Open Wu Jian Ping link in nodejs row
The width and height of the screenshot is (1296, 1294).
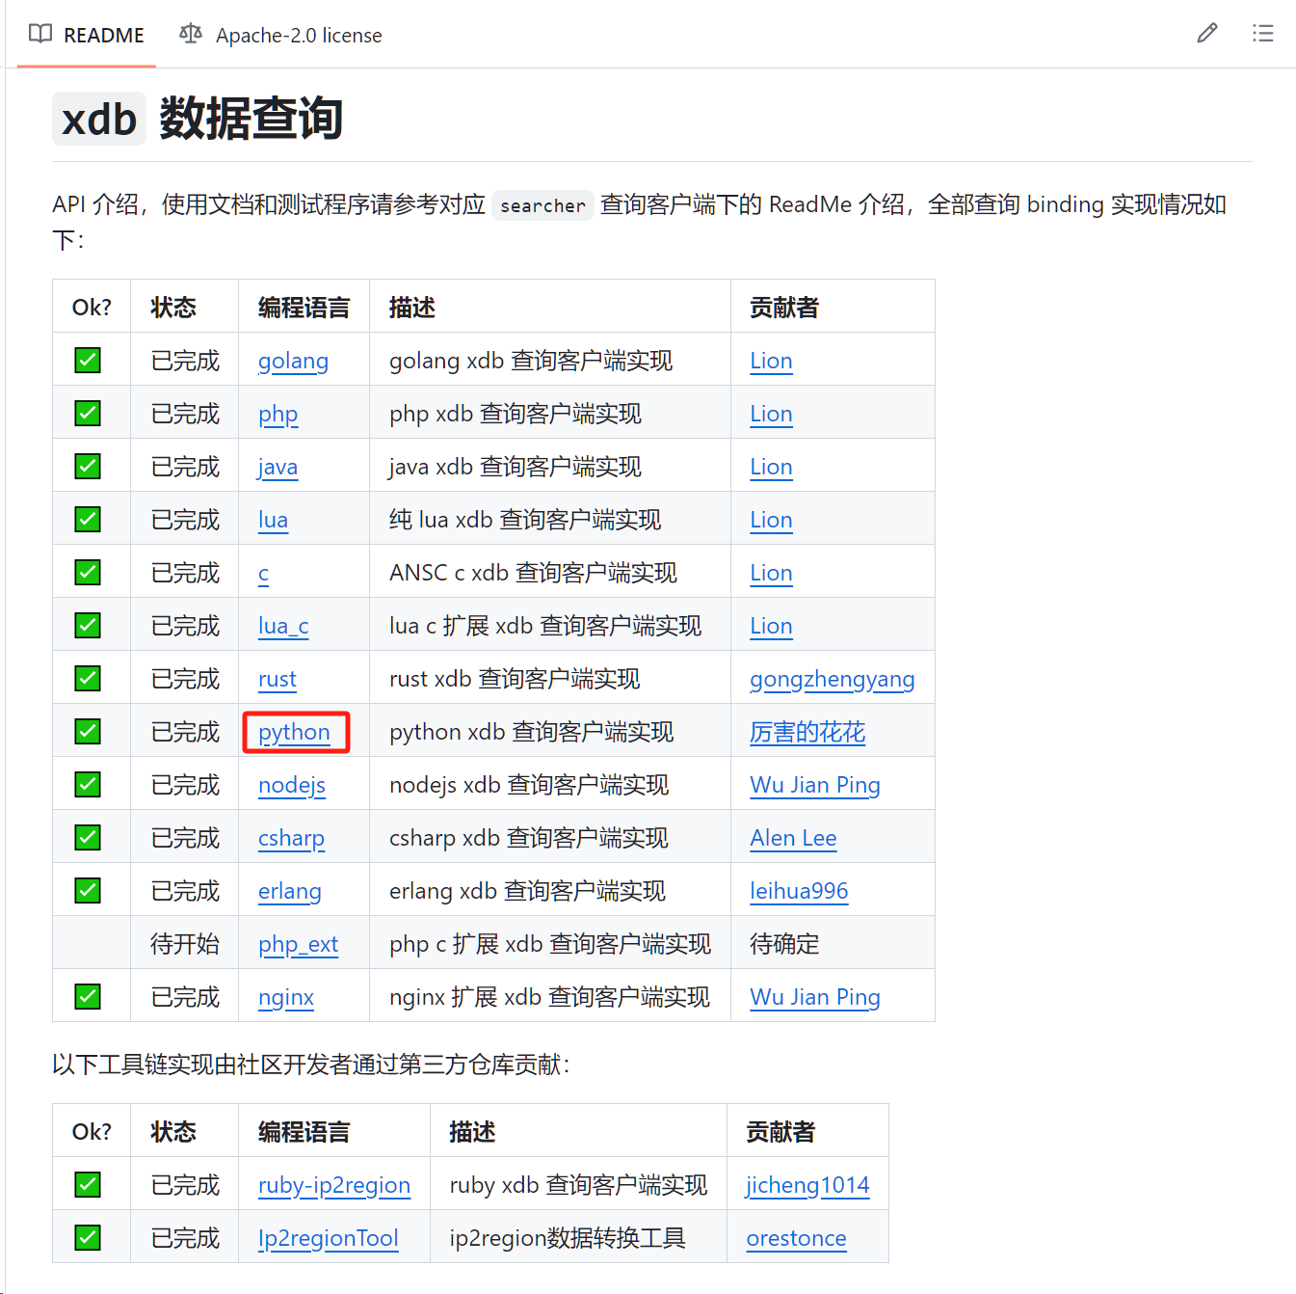click(x=815, y=785)
